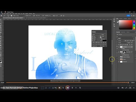Switch to the Libraries tab
136x102 pixels.
[128, 32]
